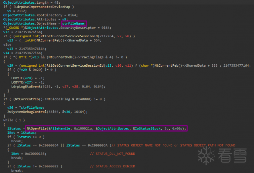Click the LOBYTE(v28) = -1 line

point(28,78)
